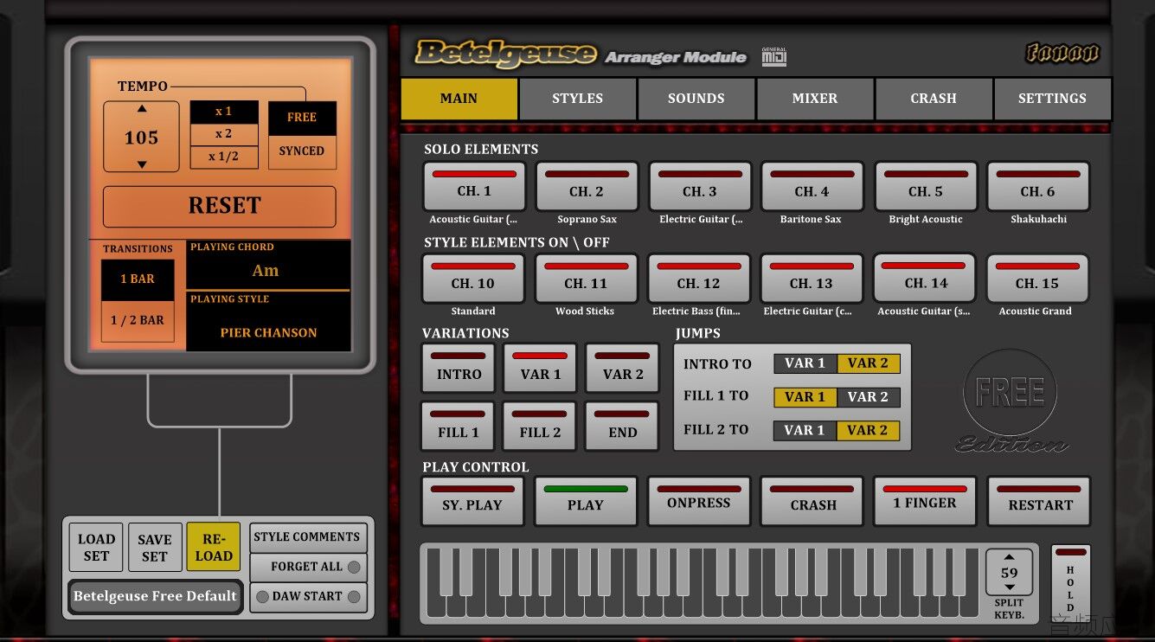Toggle the DAW START option
Image resolution: width=1155 pixels, height=642 pixels.
tap(307, 597)
